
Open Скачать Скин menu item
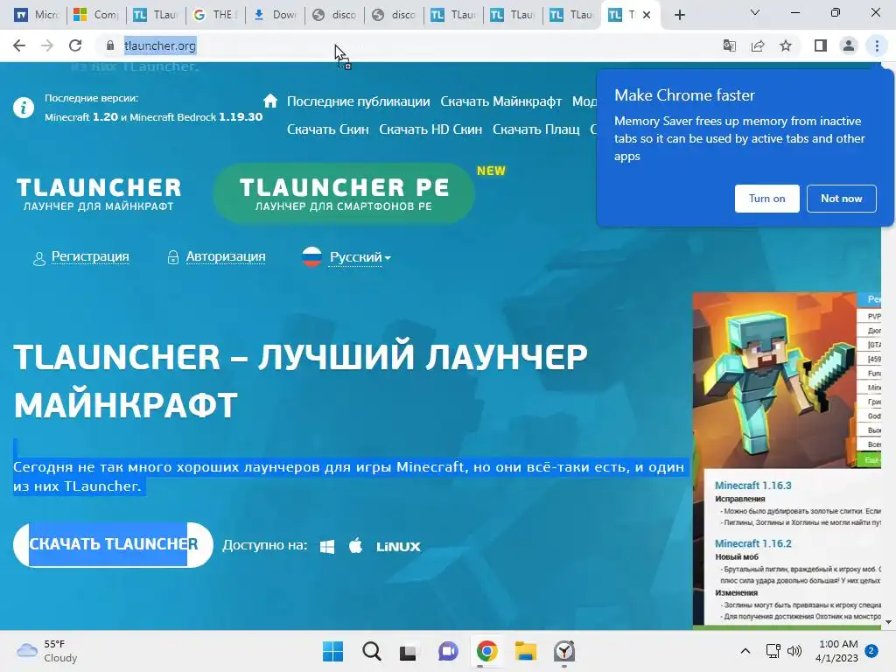[x=327, y=129]
